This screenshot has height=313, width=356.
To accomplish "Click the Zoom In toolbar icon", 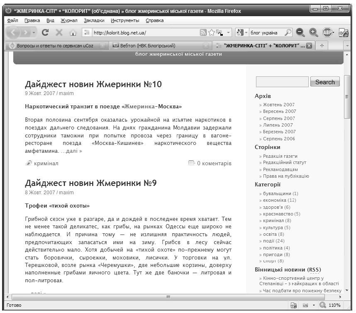I will (313, 33).
